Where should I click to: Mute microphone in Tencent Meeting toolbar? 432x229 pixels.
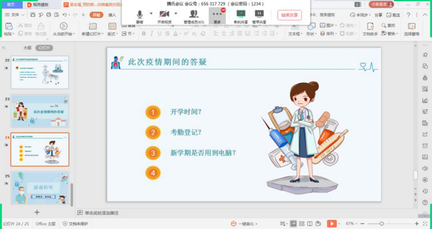tap(139, 15)
